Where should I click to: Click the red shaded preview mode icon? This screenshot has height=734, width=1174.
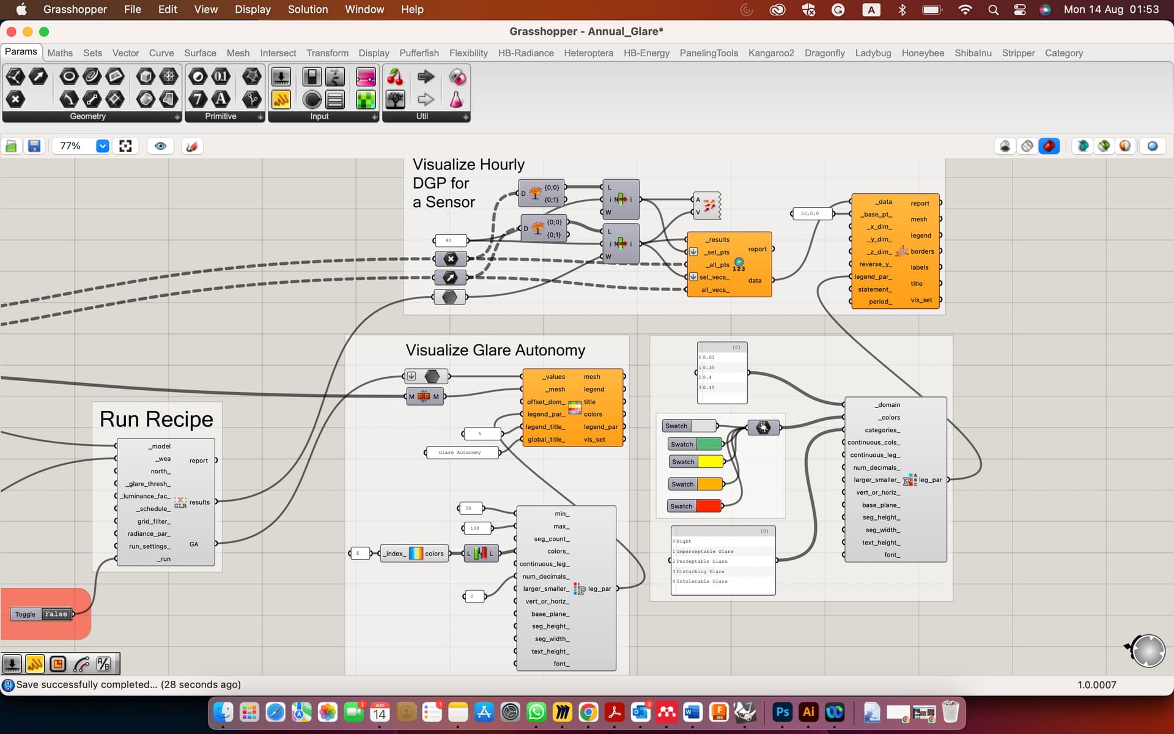point(1049,146)
